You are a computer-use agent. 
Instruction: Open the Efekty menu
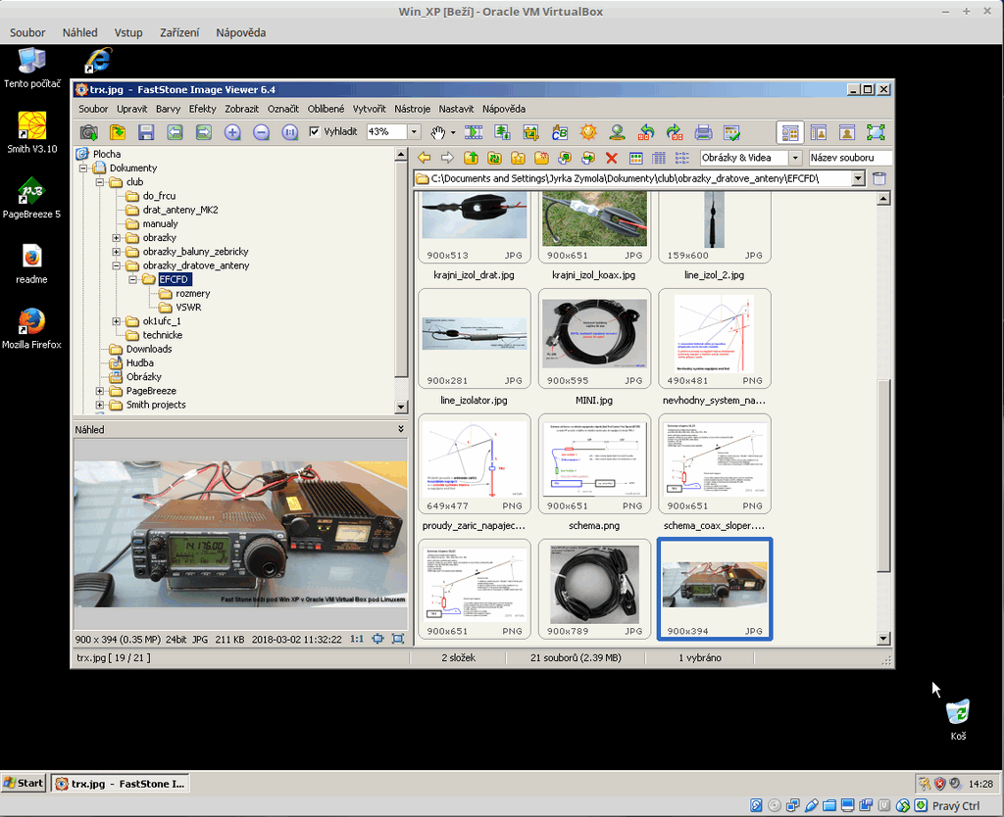(x=202, y=109)
